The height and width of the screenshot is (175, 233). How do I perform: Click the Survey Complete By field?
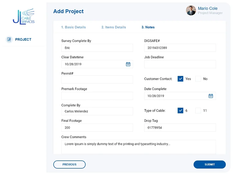[x=97, y=48]
